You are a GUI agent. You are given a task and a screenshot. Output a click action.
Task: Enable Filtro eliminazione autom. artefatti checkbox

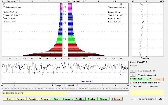click(x=131, y=83)
